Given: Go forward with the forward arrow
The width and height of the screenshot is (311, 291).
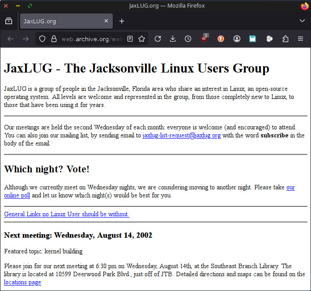Looking at the screenshot, I should point(26,39).
